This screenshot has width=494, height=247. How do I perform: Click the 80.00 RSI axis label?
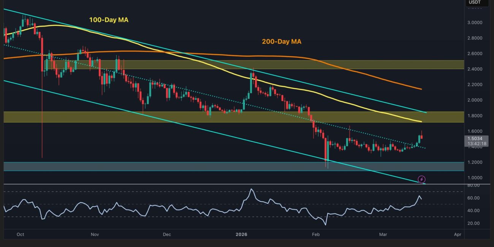tap(474, 185)
